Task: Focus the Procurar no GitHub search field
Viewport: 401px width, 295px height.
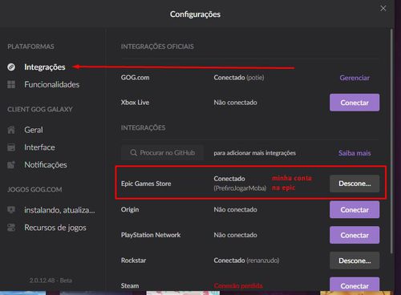Action: click(163, 152)
